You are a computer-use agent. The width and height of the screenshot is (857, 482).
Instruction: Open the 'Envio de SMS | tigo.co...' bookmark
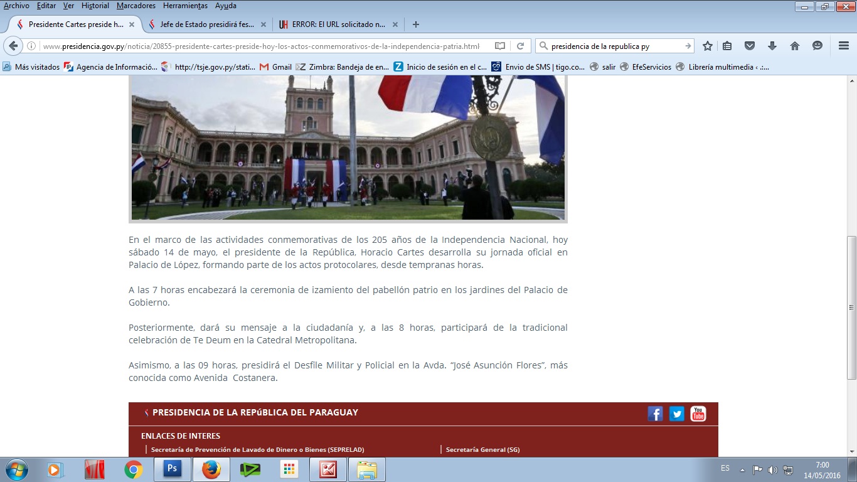click(539, 67)
